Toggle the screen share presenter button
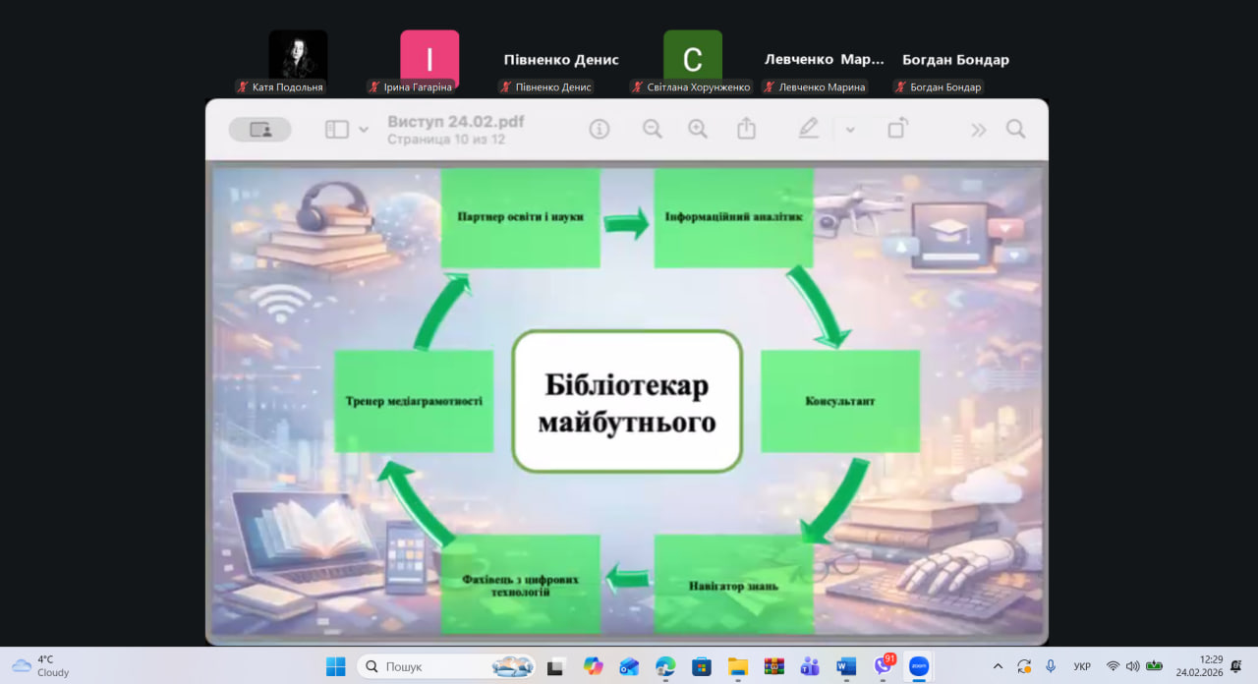 click(x=260, y=129)
